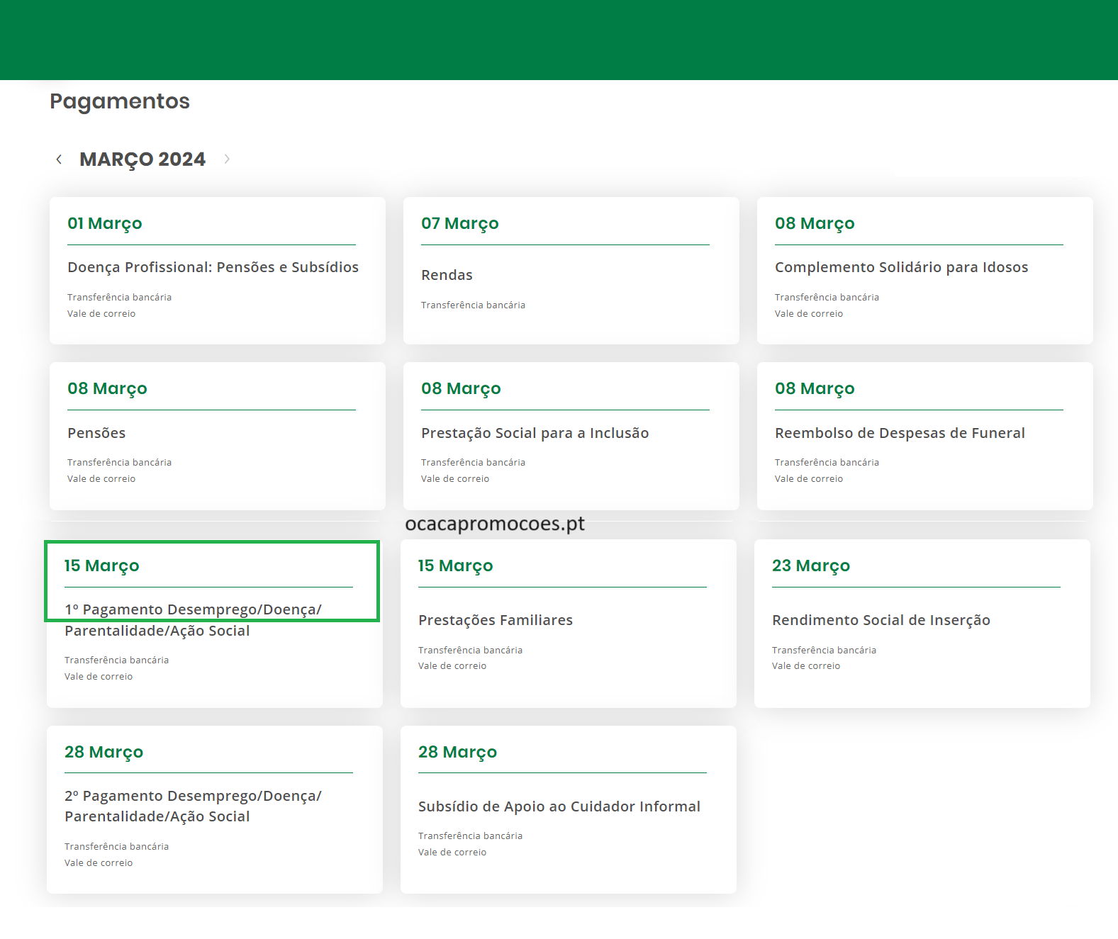Click Reembolso de Despesas de Funeral

pyautogui.click(x=900, y=433)
